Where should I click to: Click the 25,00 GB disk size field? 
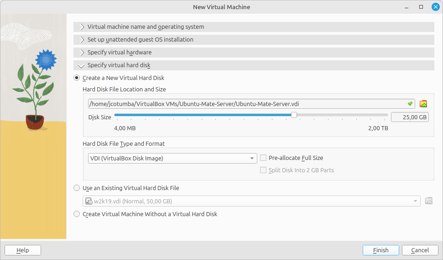[410, 117]
